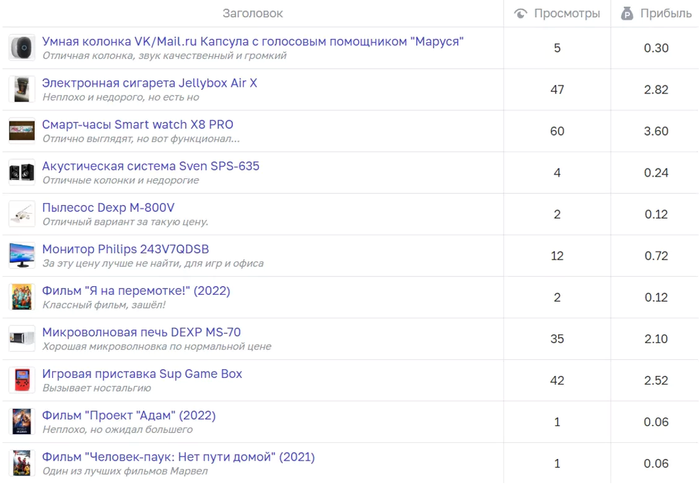Open the Фильм "Человек-паук: Нет пути домой" link
This screenshot has width=700, height=485.
coord(178,457)
